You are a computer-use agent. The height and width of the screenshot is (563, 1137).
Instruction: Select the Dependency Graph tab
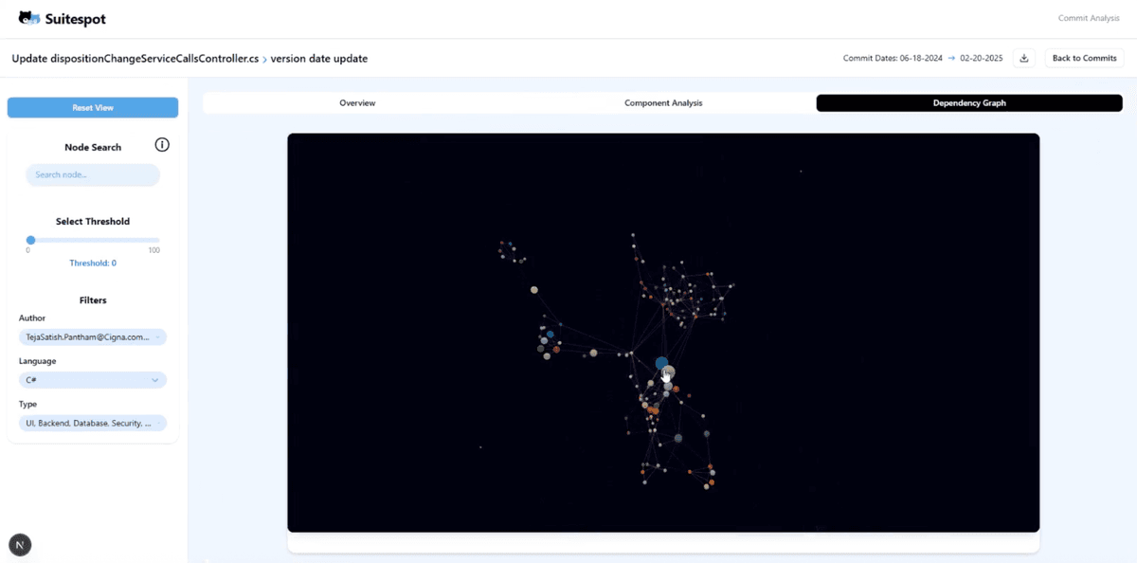969,103
